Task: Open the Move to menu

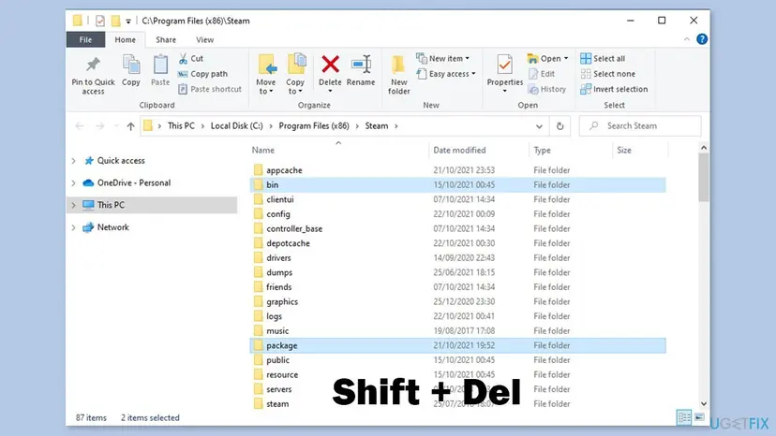Action: coord(266,74)
